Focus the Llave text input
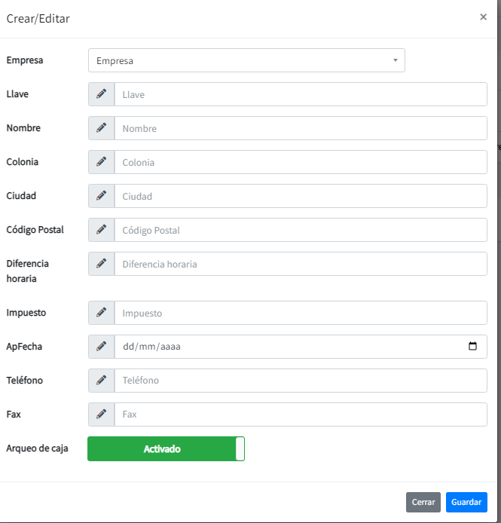Viewport: 501px width, 523px height. [x=301, y=94]
